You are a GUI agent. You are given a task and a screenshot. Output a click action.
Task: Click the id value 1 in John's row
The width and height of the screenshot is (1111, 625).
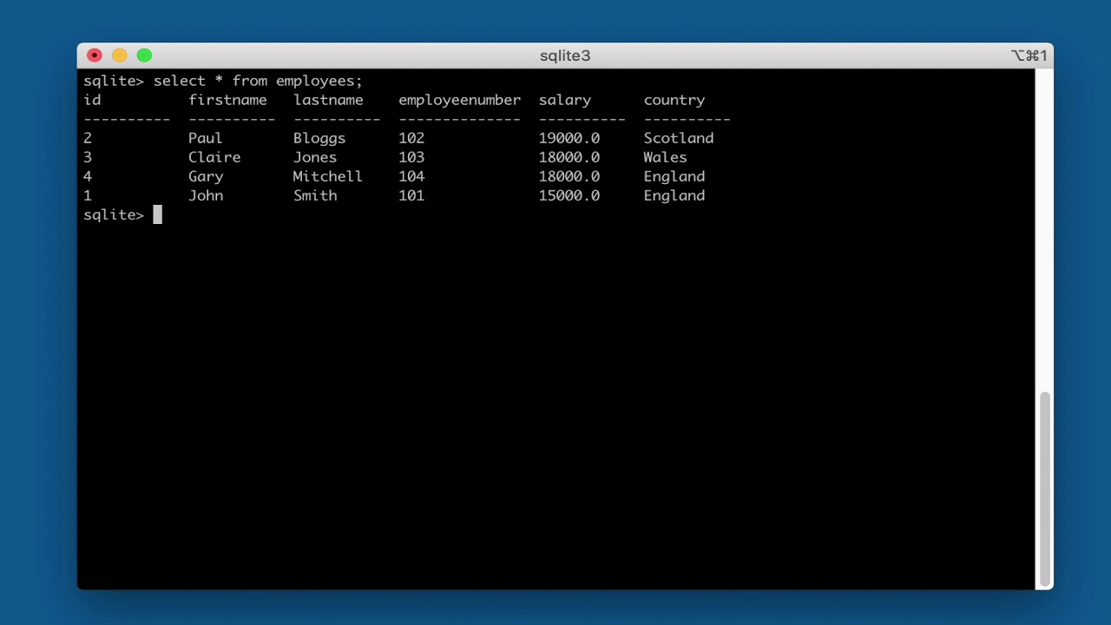tap(88, 195)
